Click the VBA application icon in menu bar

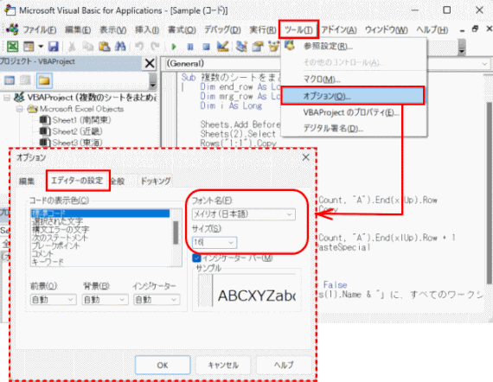(x=13, y=29)
